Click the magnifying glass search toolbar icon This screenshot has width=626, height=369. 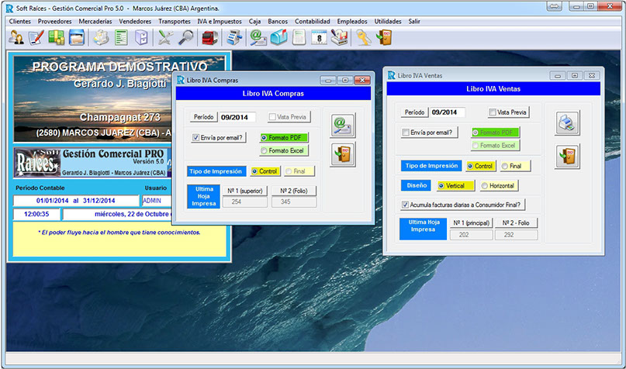(186, 37)
